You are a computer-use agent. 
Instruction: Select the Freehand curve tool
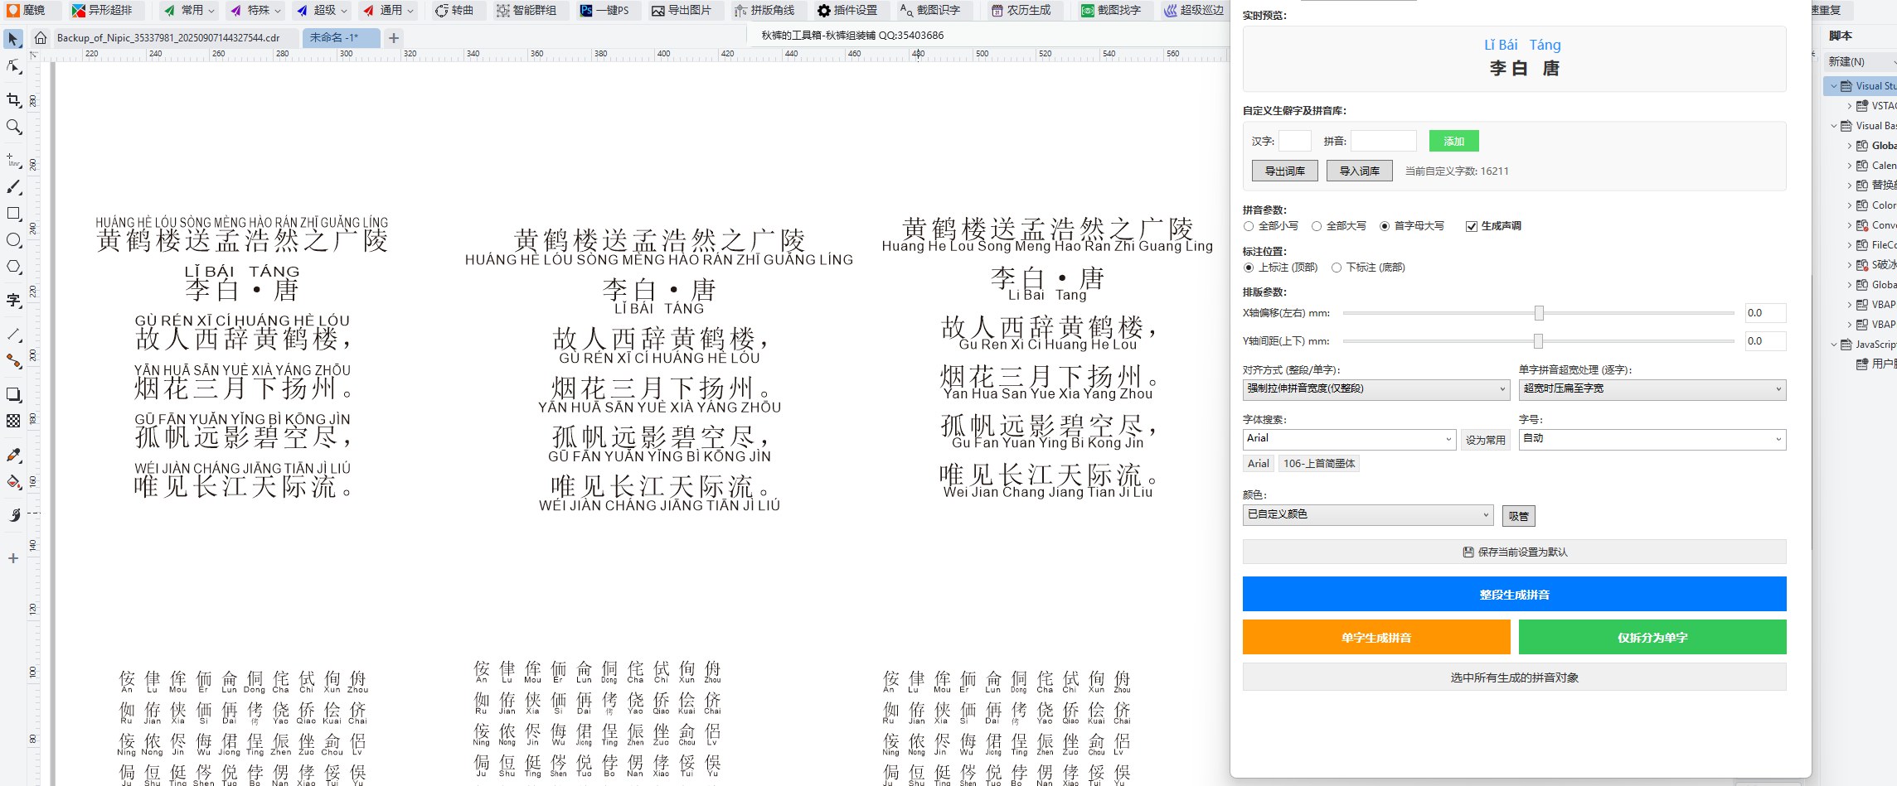click(13, 160)
